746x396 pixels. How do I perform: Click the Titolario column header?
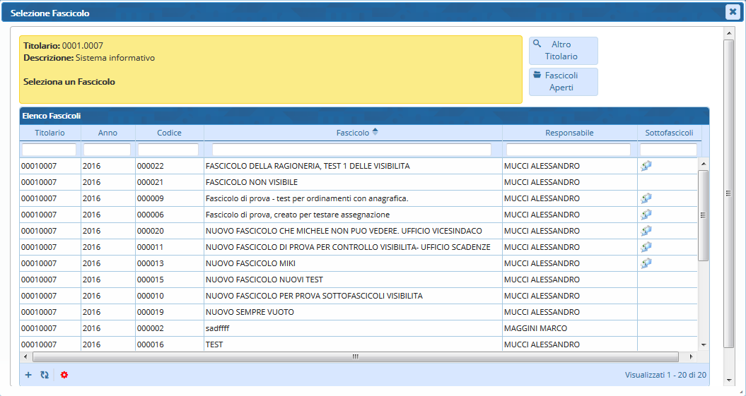[x=49, y=133]
